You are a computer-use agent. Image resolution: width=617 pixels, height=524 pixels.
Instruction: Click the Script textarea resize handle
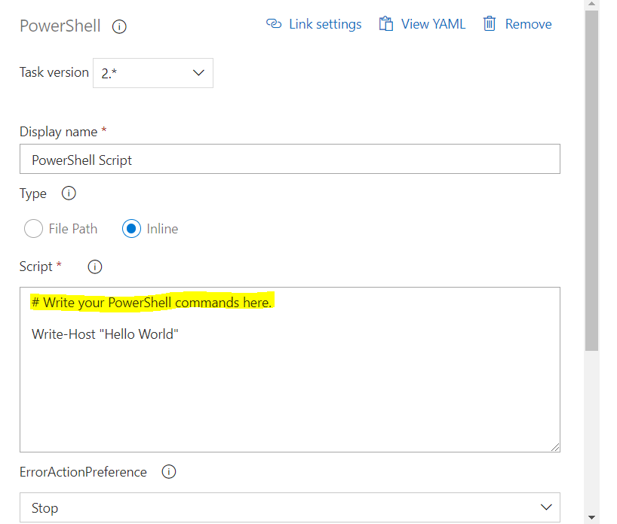pos(555,447)
